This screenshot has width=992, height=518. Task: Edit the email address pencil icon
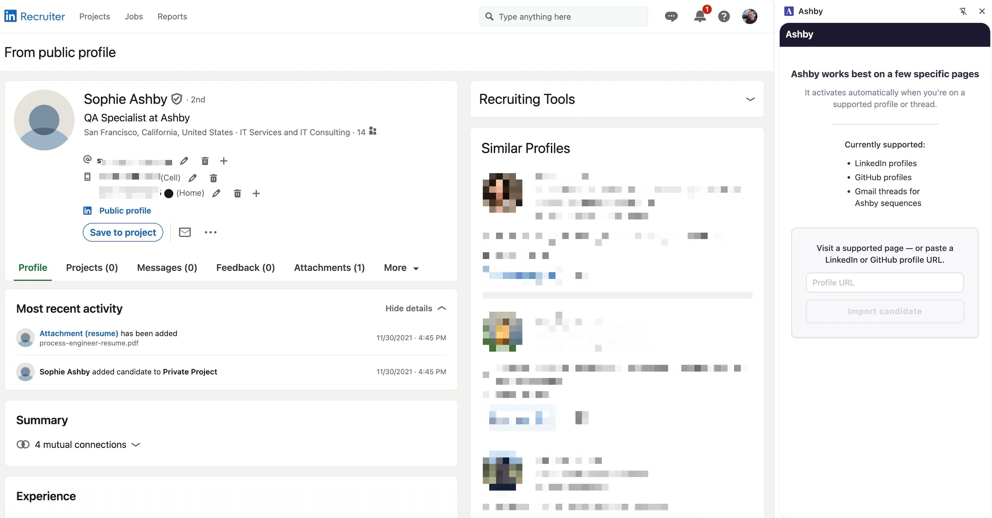click(x=184, y=161)
